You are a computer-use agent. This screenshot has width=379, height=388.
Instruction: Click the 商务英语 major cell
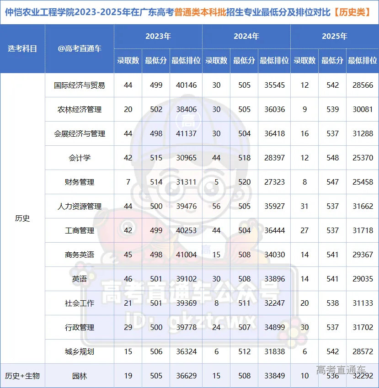point(80,255)
